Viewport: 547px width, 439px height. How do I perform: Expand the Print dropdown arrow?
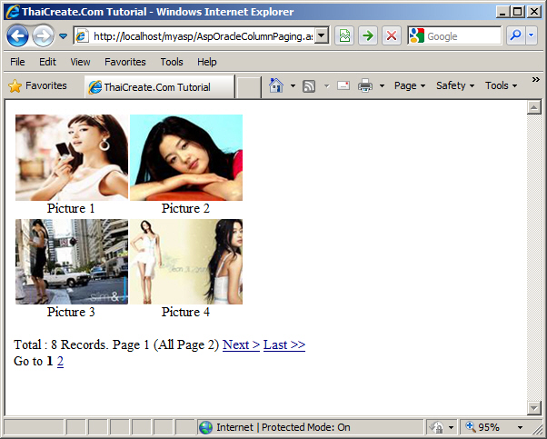coord(382,85)
